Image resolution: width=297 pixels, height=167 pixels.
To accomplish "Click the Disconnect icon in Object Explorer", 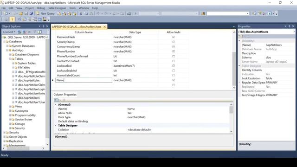I will (x=25, y=32).
